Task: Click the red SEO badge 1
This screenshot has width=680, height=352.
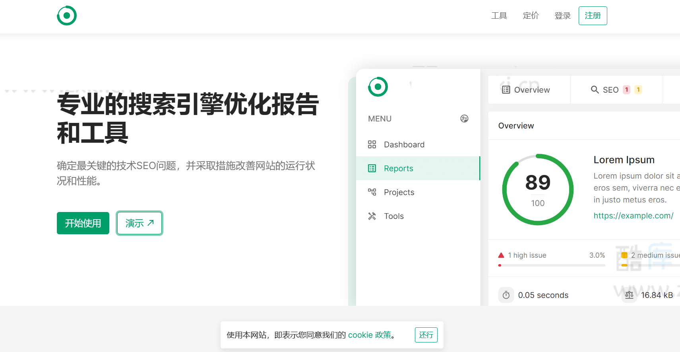Action: 626,90
